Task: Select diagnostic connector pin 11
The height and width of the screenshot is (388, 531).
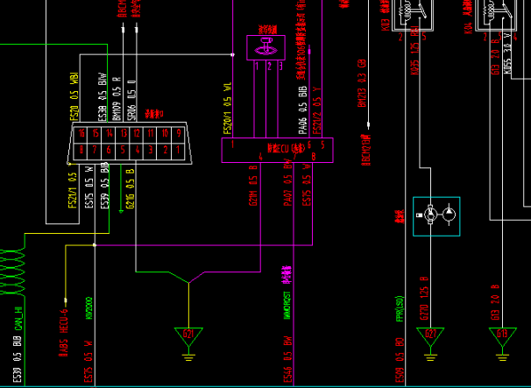Action: [x=151, y=133]
